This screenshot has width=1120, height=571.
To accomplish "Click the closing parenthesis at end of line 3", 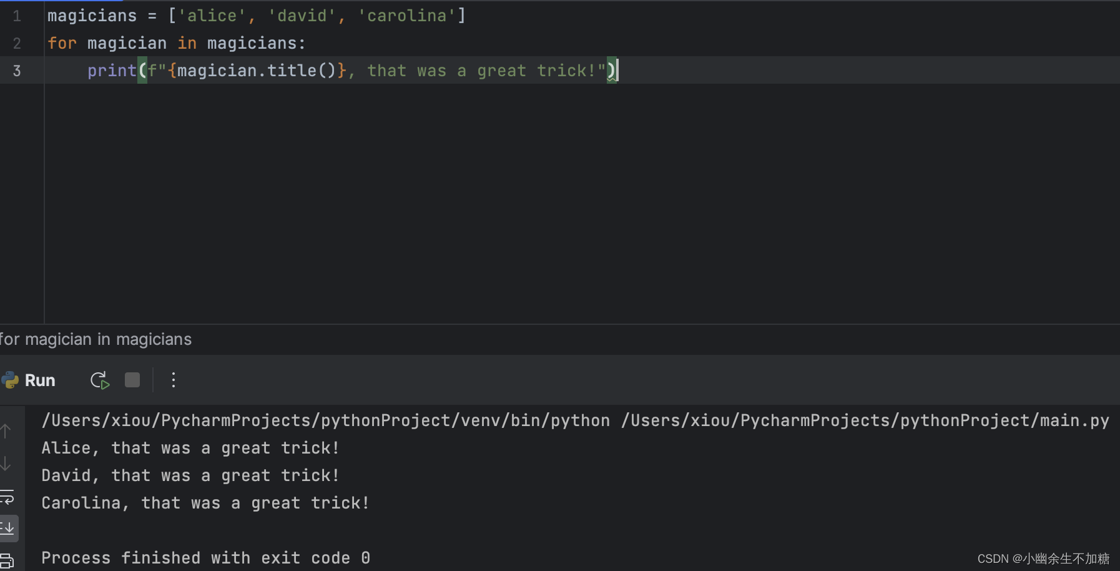I will (612, 71).
